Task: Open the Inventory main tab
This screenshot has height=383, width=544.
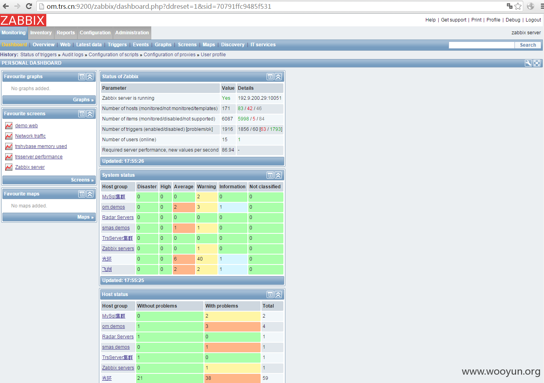Action: pos(41,33)
